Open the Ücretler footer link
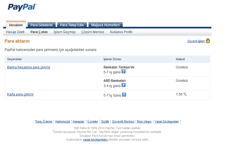 click(x=93, y=121)
